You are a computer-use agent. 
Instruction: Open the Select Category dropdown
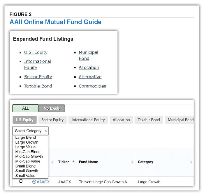click(30, 131)
